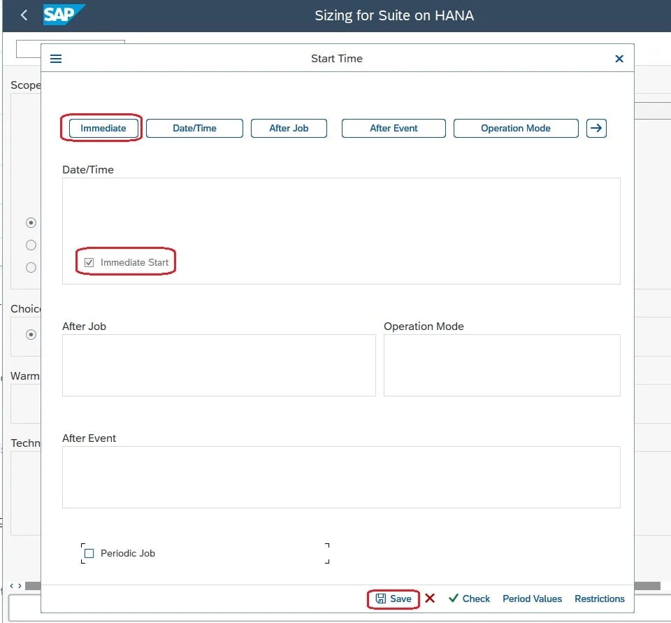This screenshot has height=623, width=671.
Task: Close the Start Time dialog with the X
Action: [619, 59]
